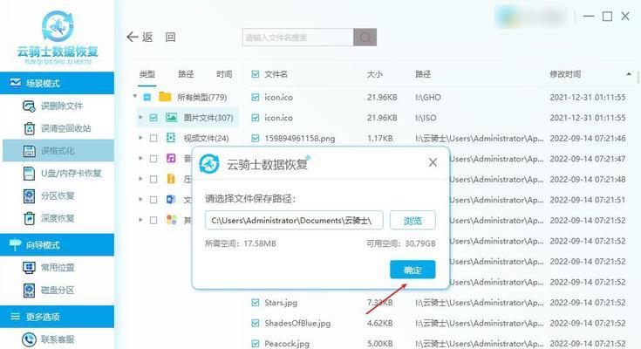This screenshot has width=641, height=349.
Task: Click the audio music note icon
Action: 171,158
